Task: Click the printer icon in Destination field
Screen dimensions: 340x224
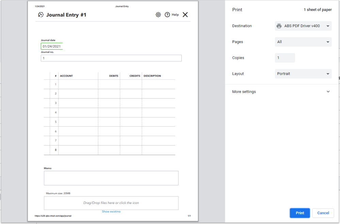Action: [x=279, y=26]
